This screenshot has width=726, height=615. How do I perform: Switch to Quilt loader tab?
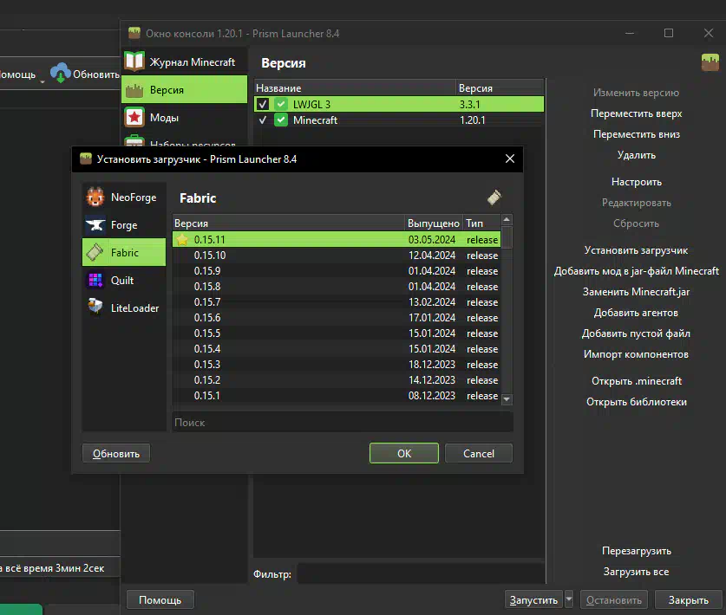pos(124,281)
